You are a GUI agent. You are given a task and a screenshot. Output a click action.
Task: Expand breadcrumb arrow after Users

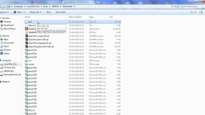pos(50,6)
